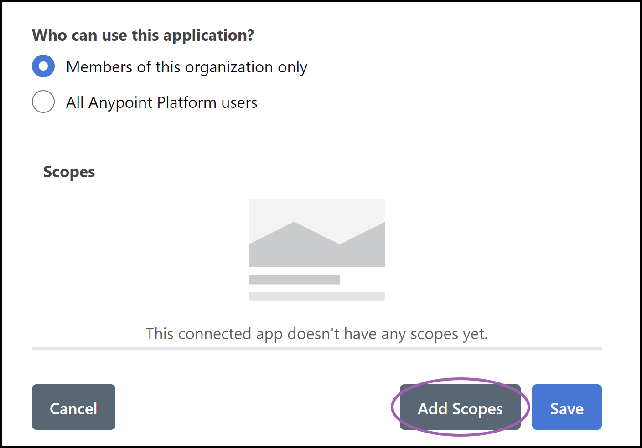The height and width of the screenshot is (448, 642).
Task: Select the All Anypoint Platform users radio button
Action: (43, 102)
